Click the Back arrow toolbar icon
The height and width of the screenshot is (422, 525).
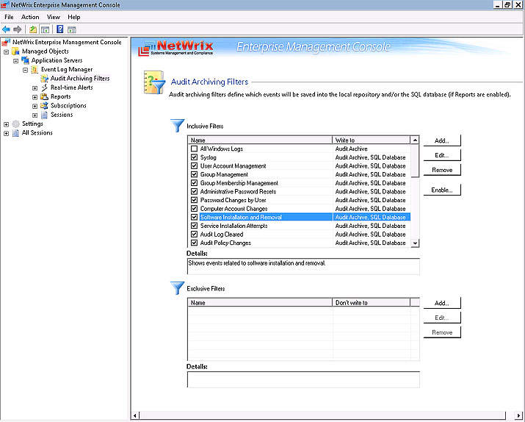point(6,29)
